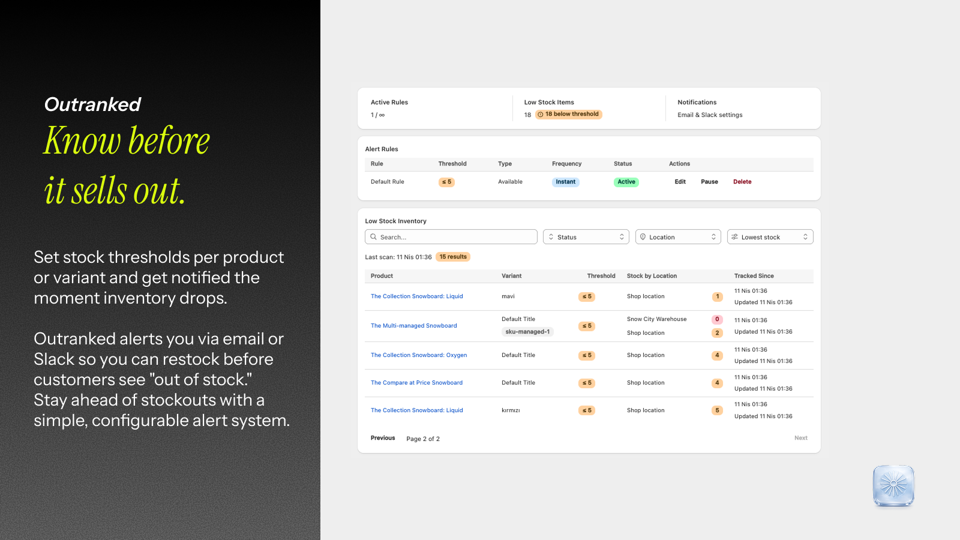Click the Actions column header
Screen dimensions: 960x540
tap(680, 164)
